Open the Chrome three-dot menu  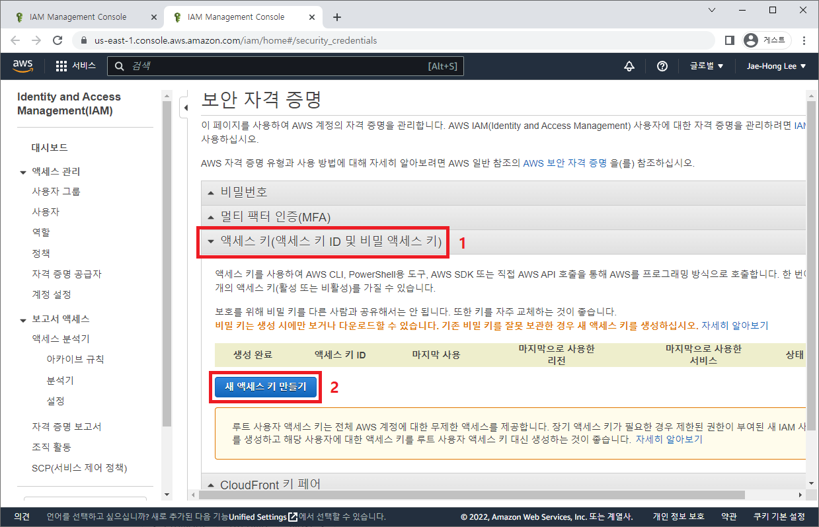pyautogui.click(x=804, y=40)
